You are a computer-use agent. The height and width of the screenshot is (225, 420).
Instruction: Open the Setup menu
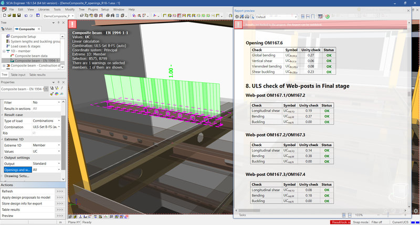(x=105, y=9)
